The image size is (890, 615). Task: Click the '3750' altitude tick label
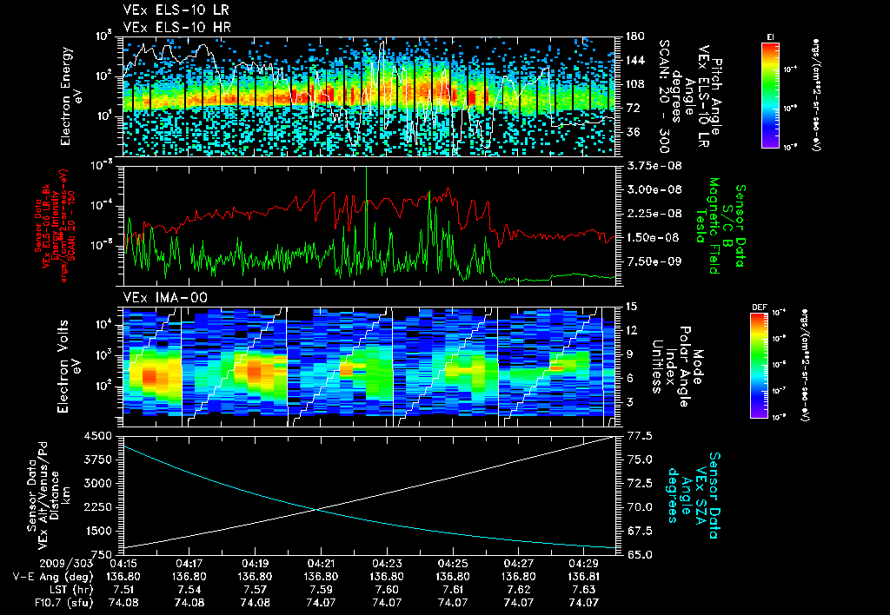97,460
